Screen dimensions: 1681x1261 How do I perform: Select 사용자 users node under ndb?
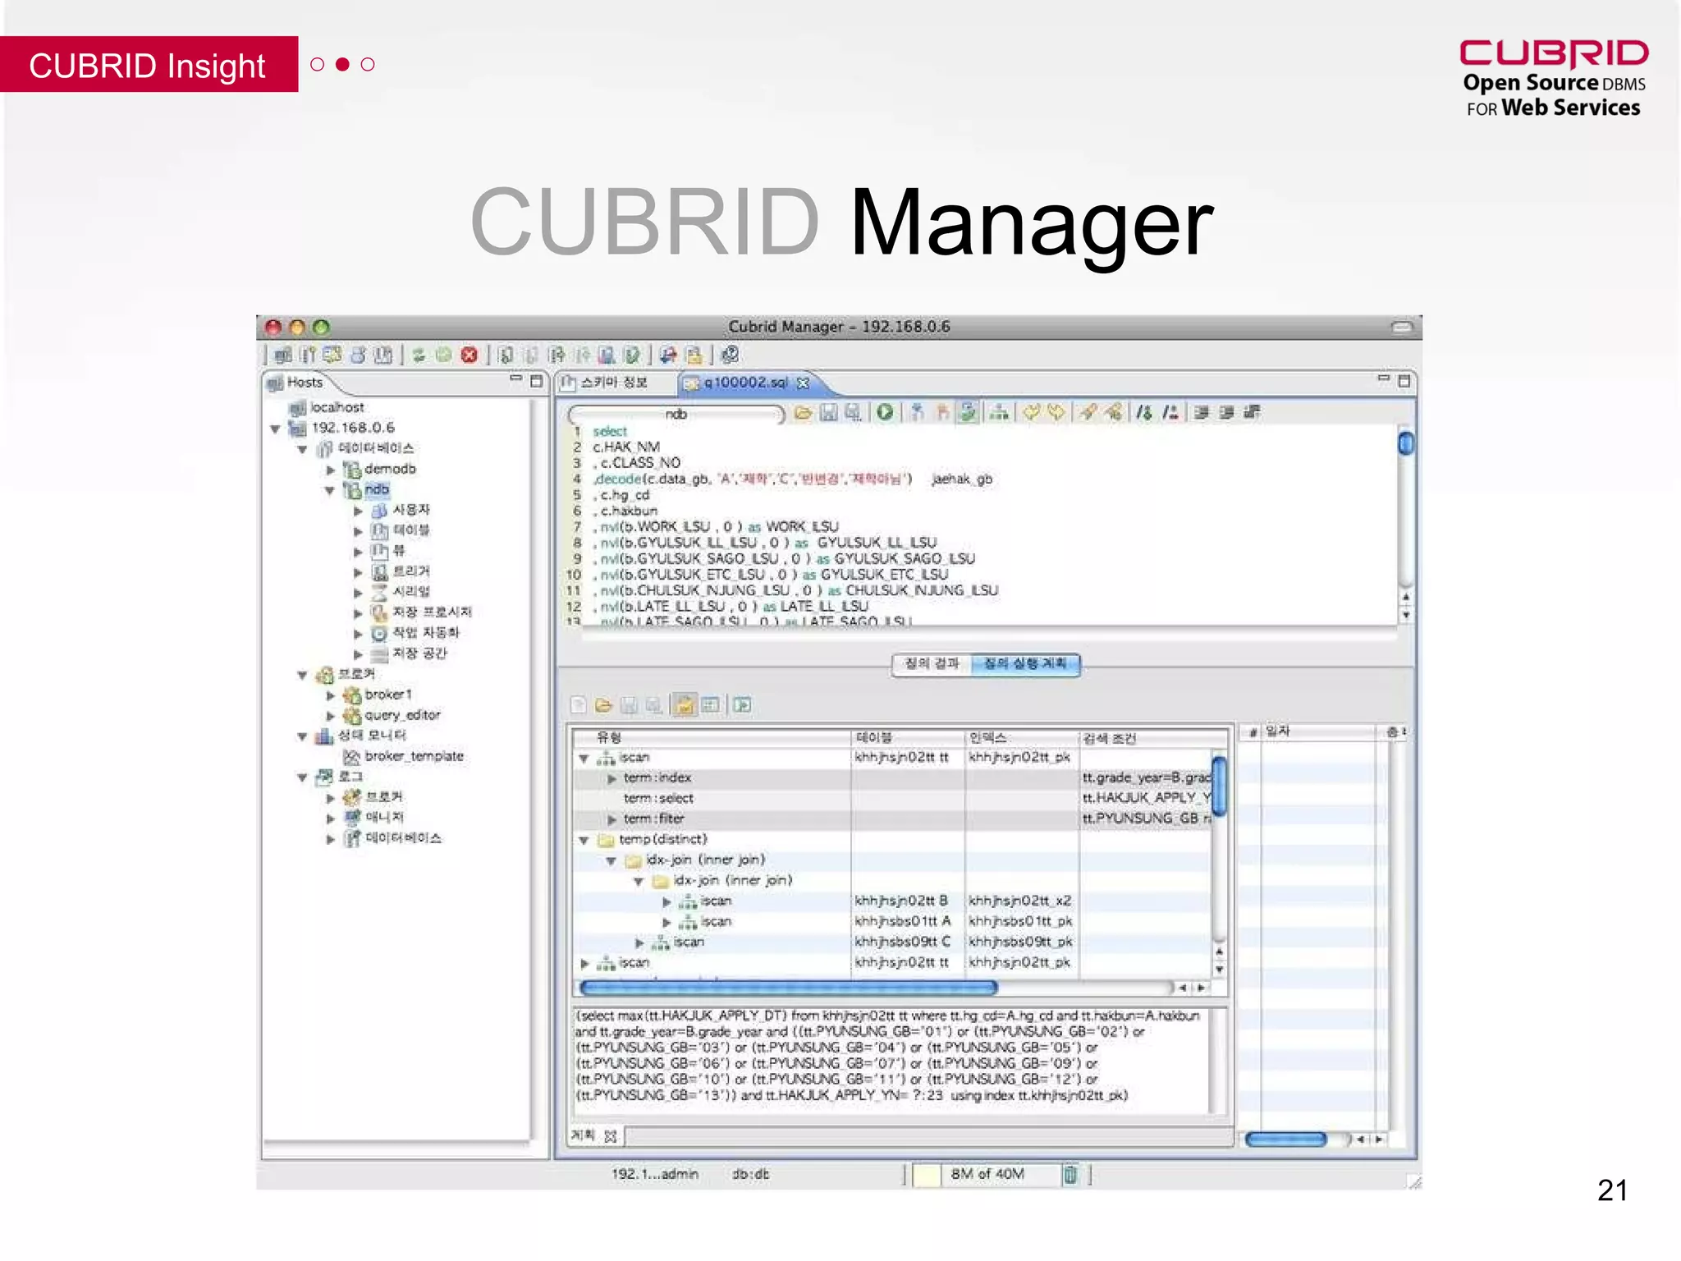click(402, 510)
